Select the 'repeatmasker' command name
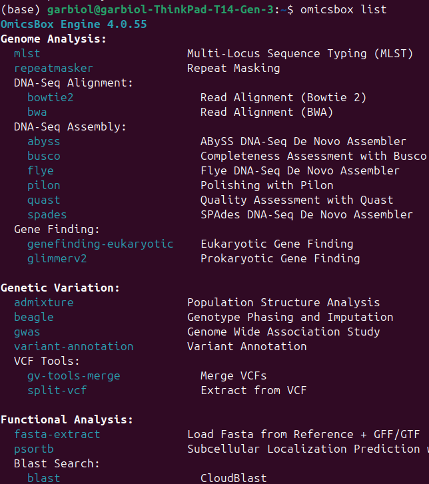Viewport: 429px width, 484px height. pyautogui.click(x=53, y=68)
